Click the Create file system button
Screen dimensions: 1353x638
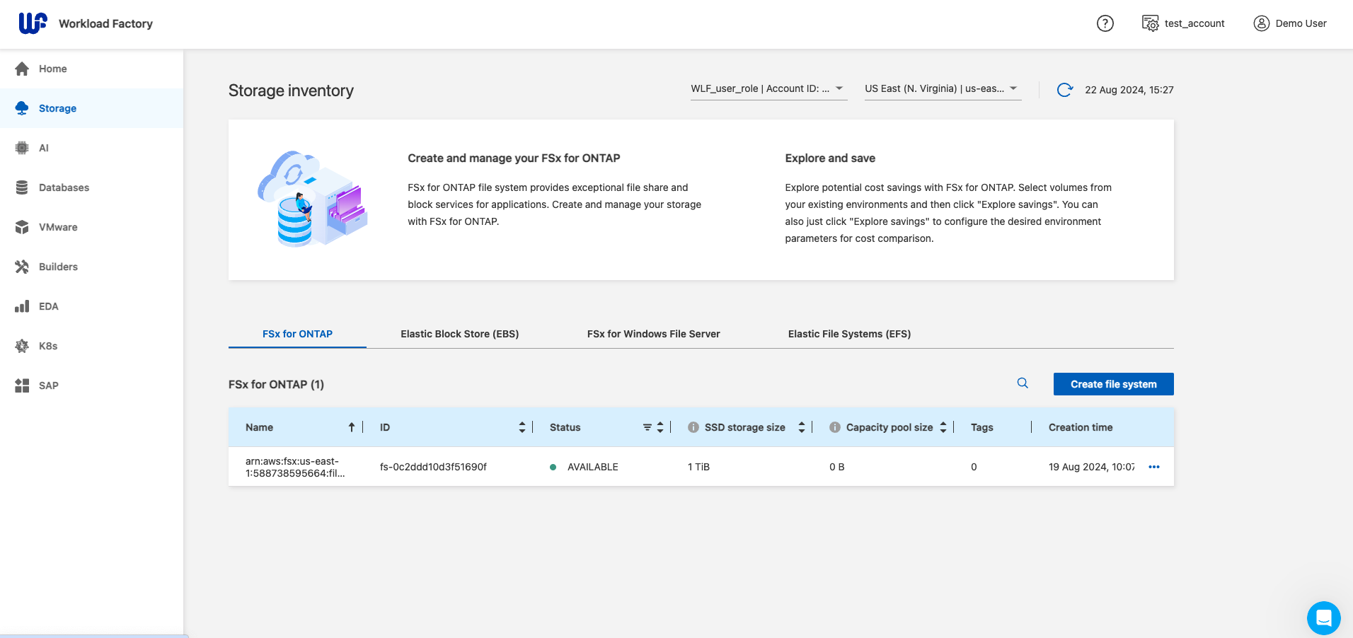[1113, 384]
